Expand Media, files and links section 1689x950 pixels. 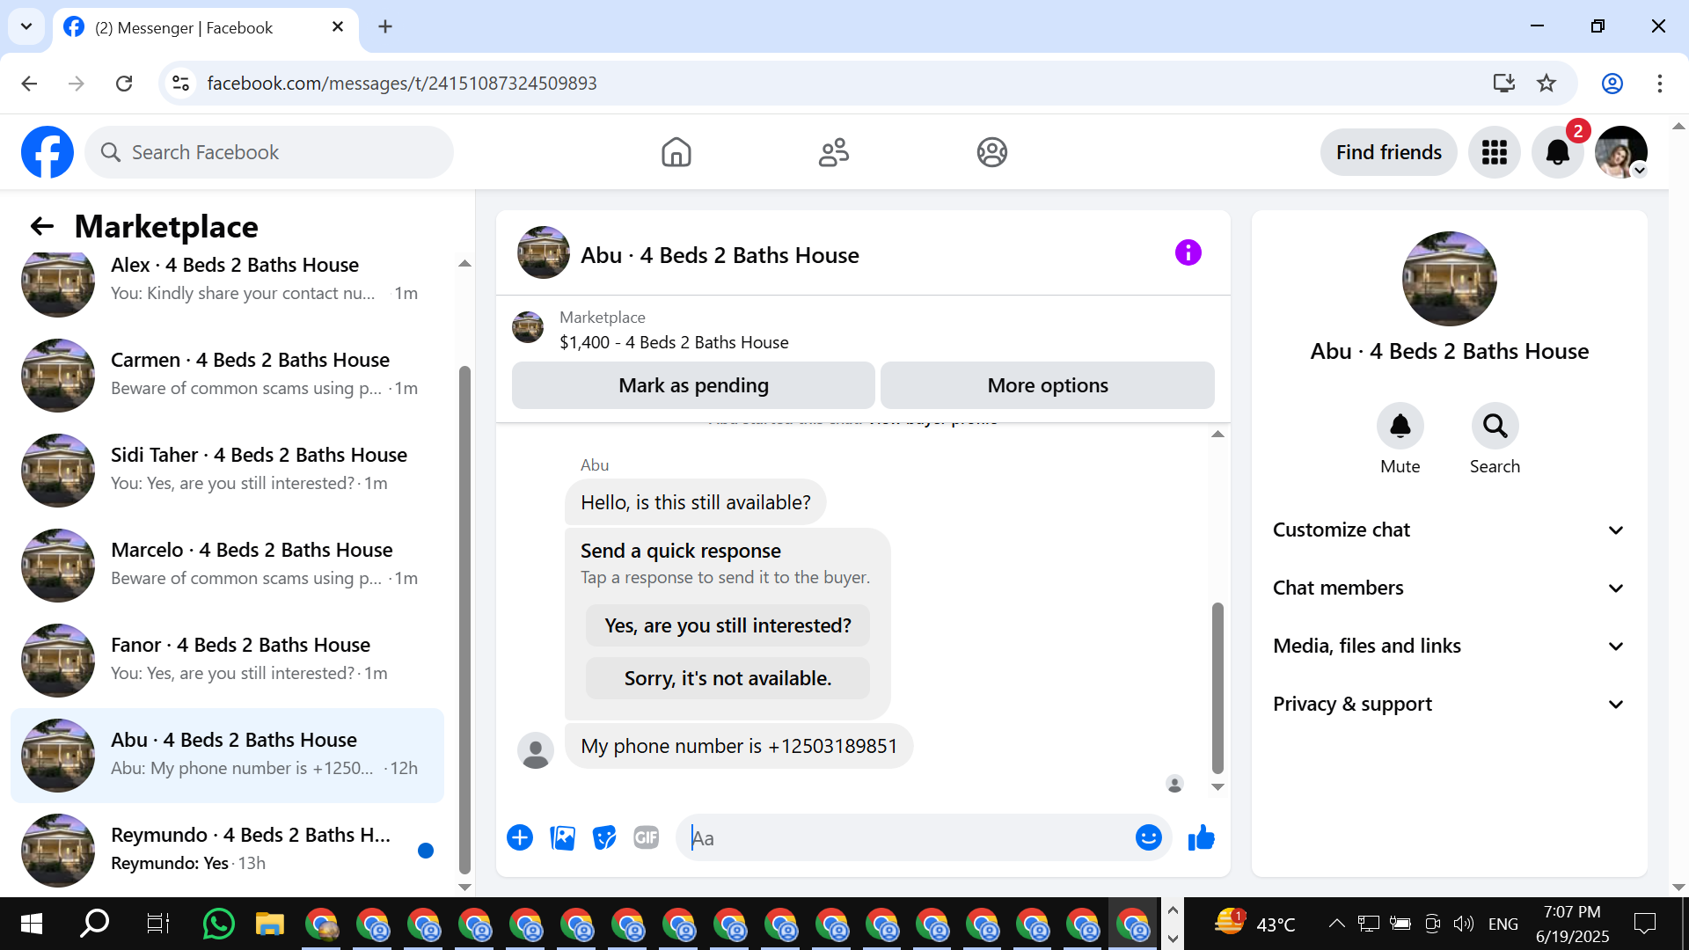pyautogui.click(x=1449, y=646)
